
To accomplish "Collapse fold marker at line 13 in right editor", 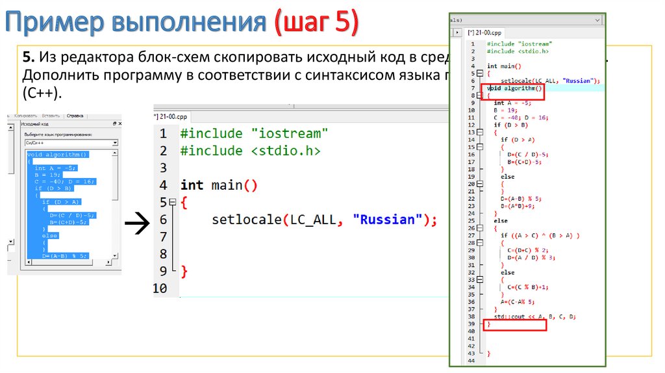I will [x=480, y=133].
